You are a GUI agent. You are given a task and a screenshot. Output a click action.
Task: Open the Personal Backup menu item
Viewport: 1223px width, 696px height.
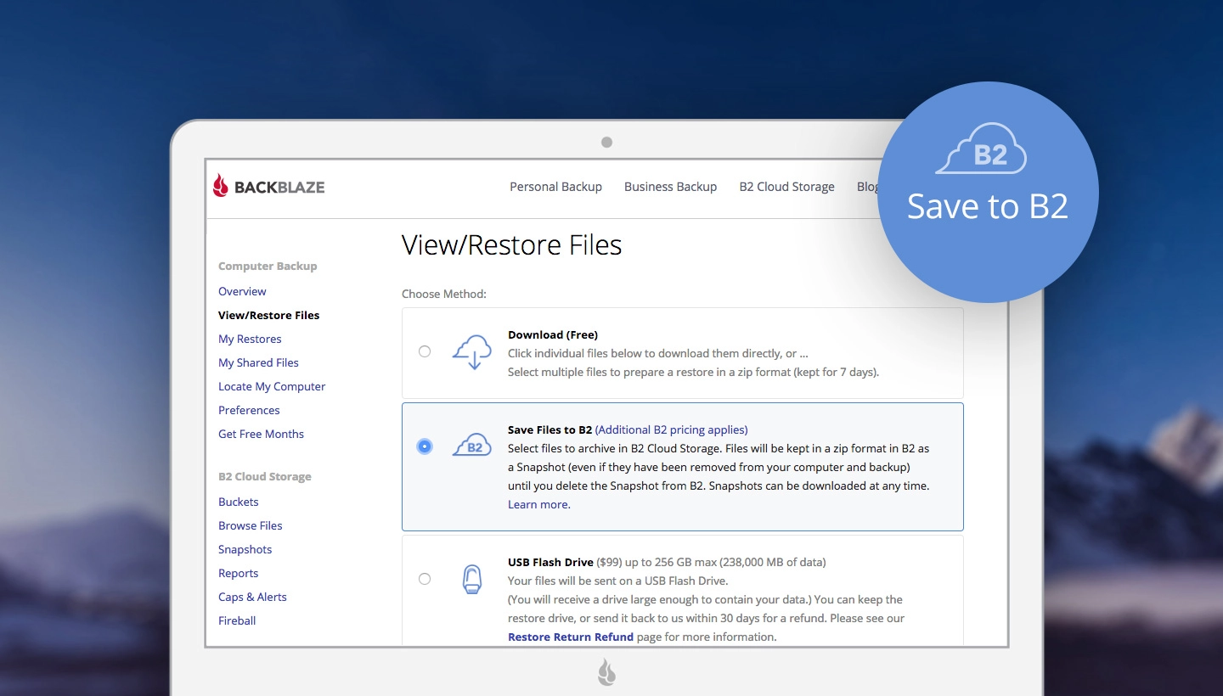point(555,187)
